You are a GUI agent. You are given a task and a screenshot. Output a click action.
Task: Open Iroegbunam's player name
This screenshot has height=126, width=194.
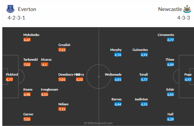pyautogui.click(x=49, y=89)
